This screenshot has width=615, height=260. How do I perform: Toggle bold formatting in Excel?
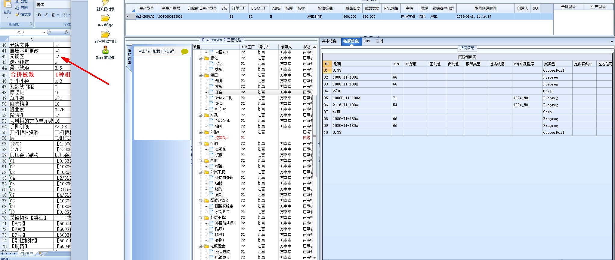(39, 15)
